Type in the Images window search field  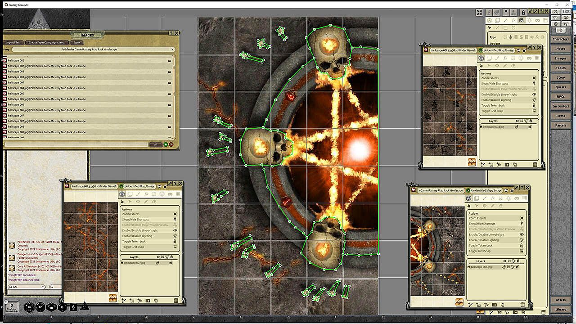tap(76, 144)
